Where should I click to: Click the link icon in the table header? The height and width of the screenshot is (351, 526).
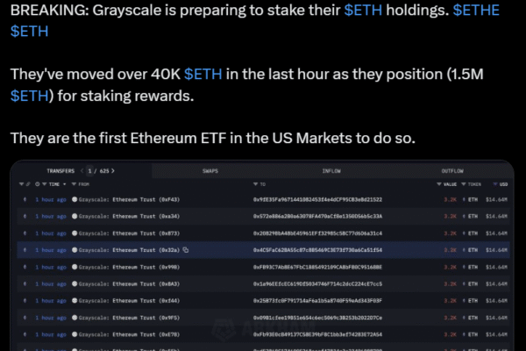click(28, 184)
